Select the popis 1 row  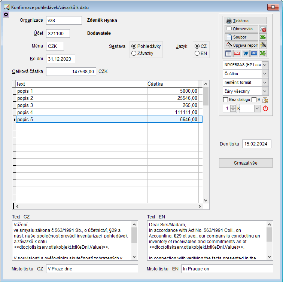tap(109, 91)
